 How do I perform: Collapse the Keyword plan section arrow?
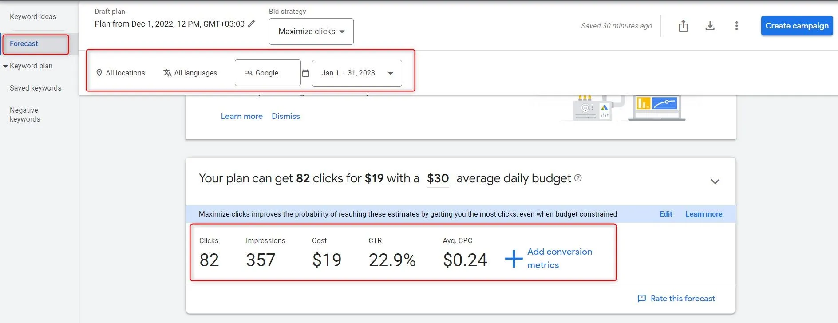click(x=5, y=66)
